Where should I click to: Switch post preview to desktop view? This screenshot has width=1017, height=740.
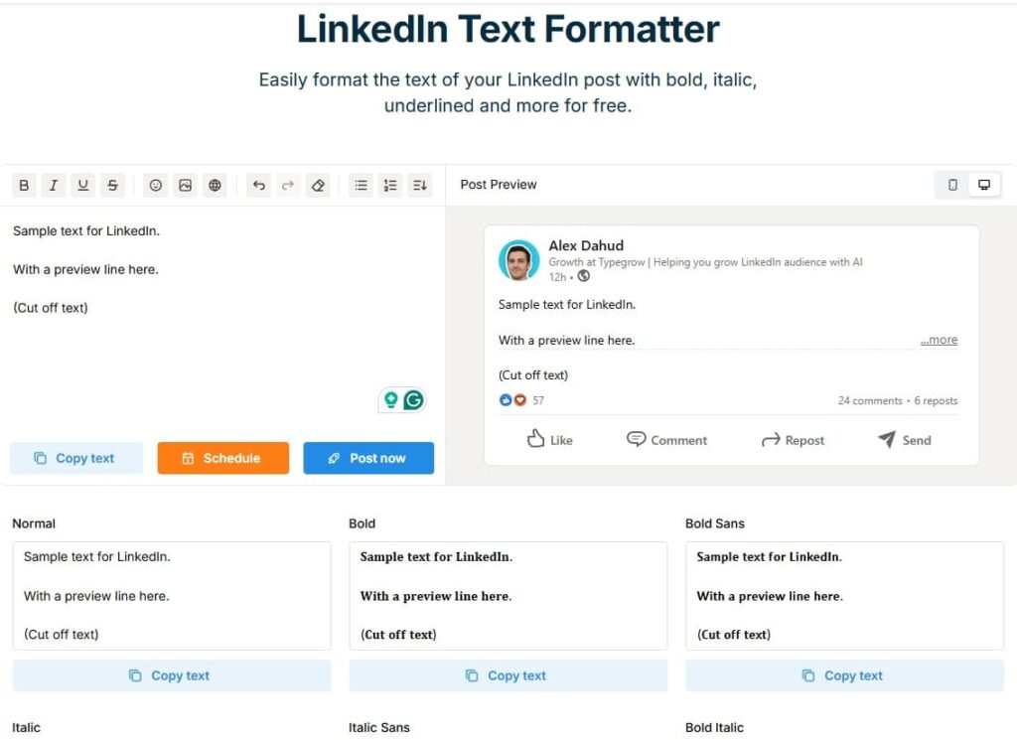[x=984, y=185]
